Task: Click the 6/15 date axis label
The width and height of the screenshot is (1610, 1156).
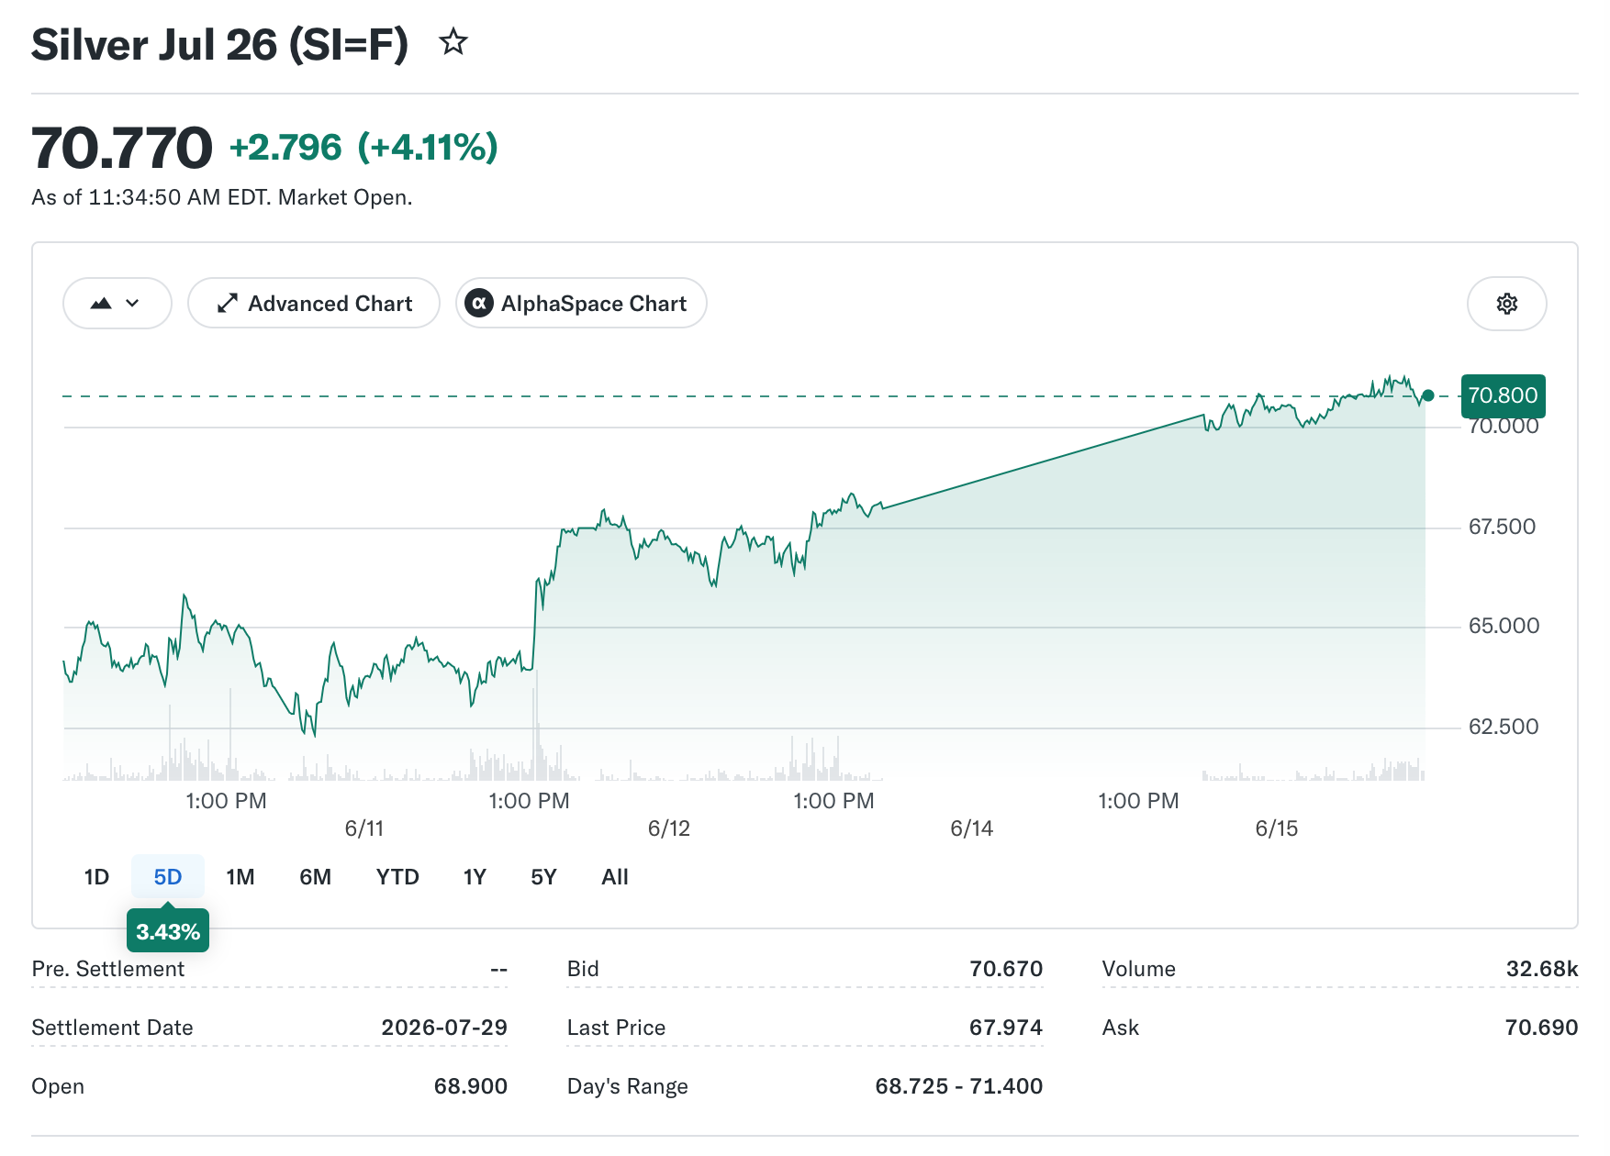Action: click(x=1277, y=828)
